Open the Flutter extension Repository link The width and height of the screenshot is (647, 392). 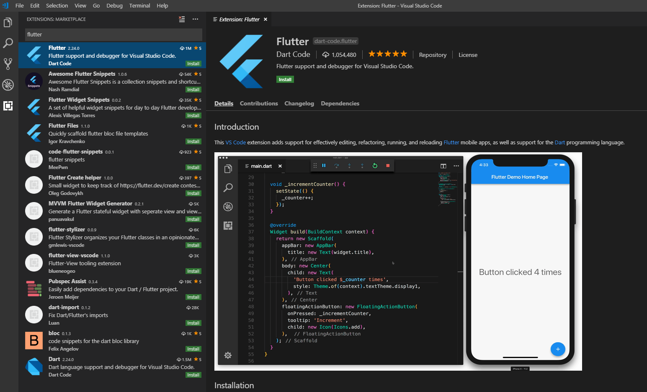point(433,54)
